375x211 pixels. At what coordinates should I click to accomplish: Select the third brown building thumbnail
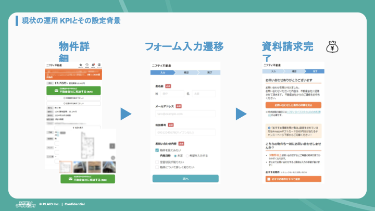pyautogui.click(x=94, y=167)
